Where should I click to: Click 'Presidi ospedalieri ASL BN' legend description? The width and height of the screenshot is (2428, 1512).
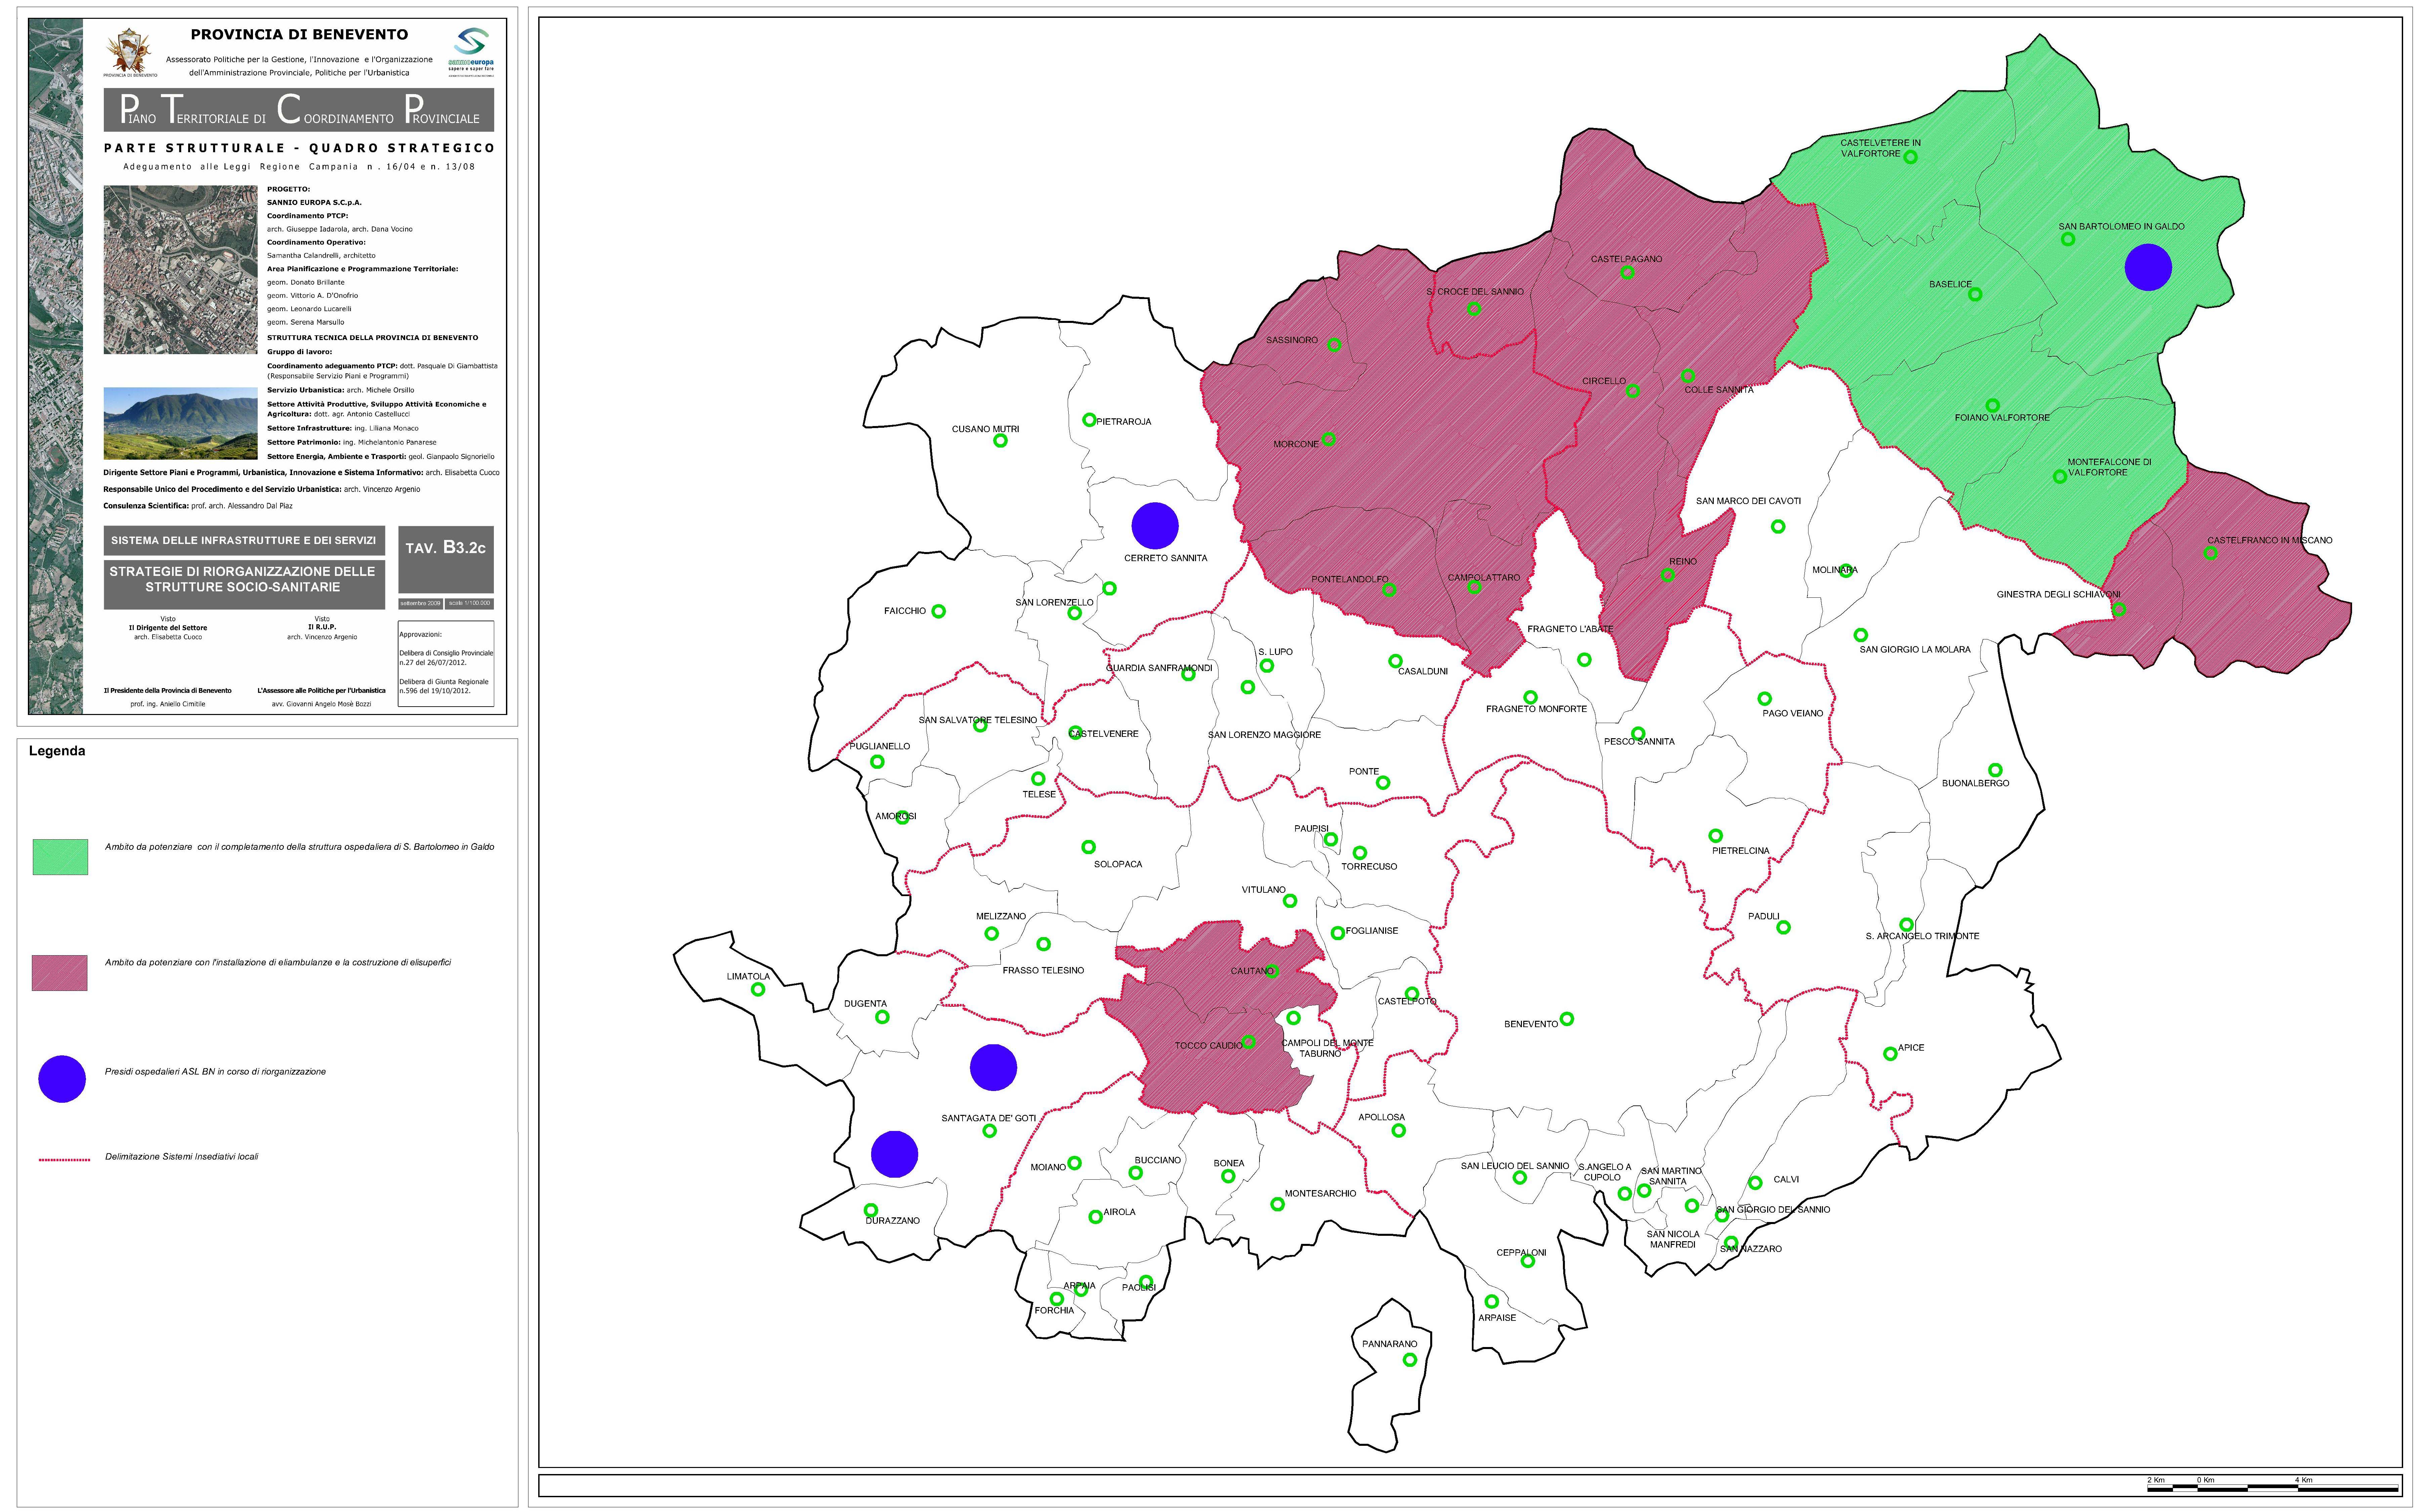[215, 1072]
